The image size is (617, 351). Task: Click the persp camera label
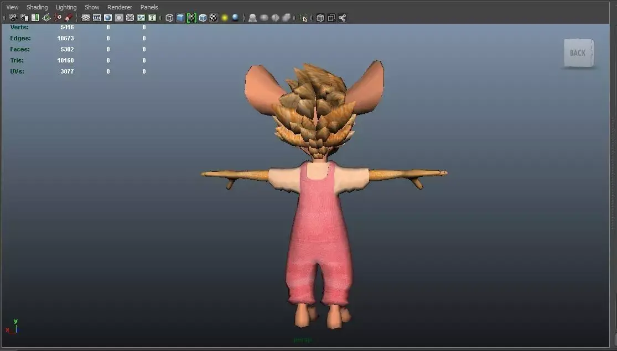point(302,339)
